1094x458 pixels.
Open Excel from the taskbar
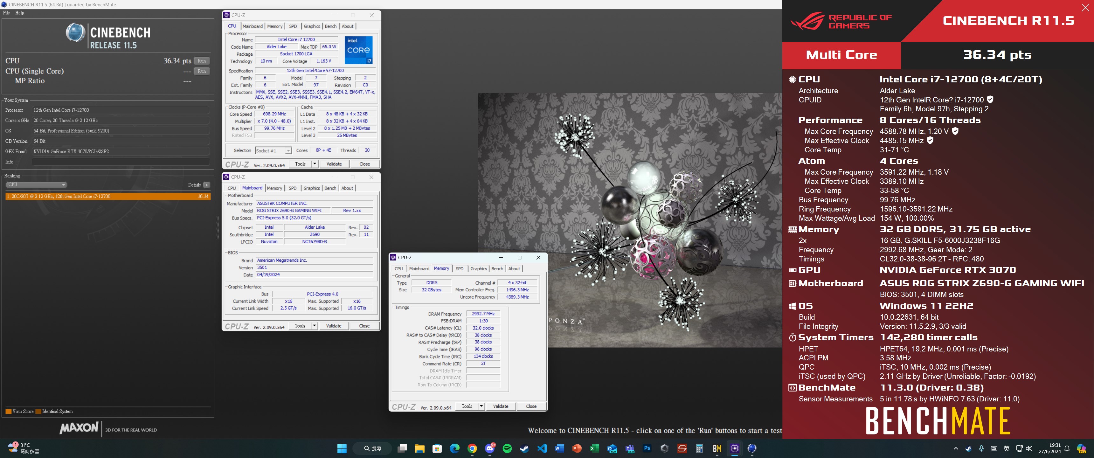pos(594,449)
